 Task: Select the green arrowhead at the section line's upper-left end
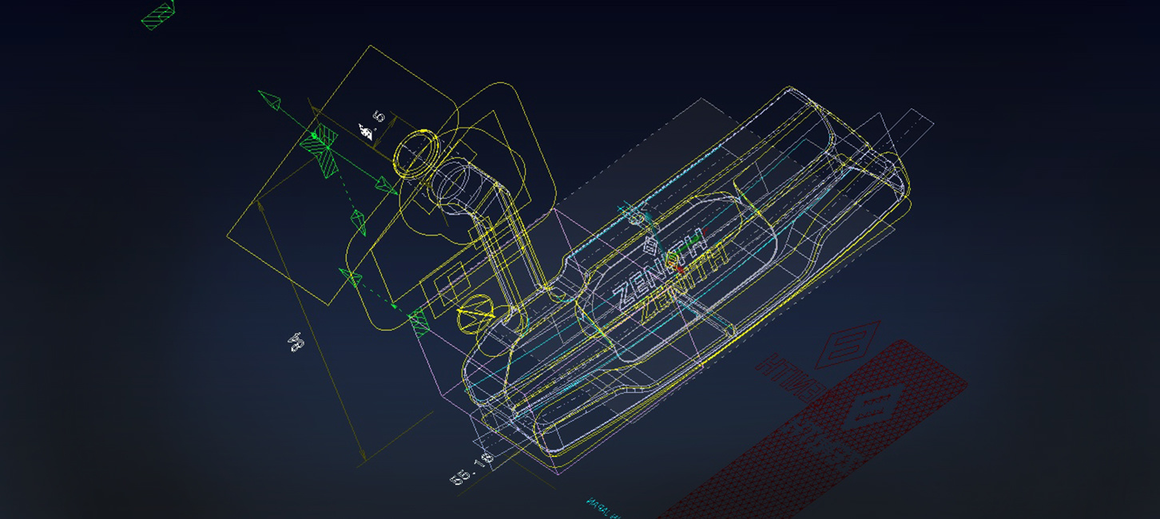pyautogui.click(x=271, y=100)
